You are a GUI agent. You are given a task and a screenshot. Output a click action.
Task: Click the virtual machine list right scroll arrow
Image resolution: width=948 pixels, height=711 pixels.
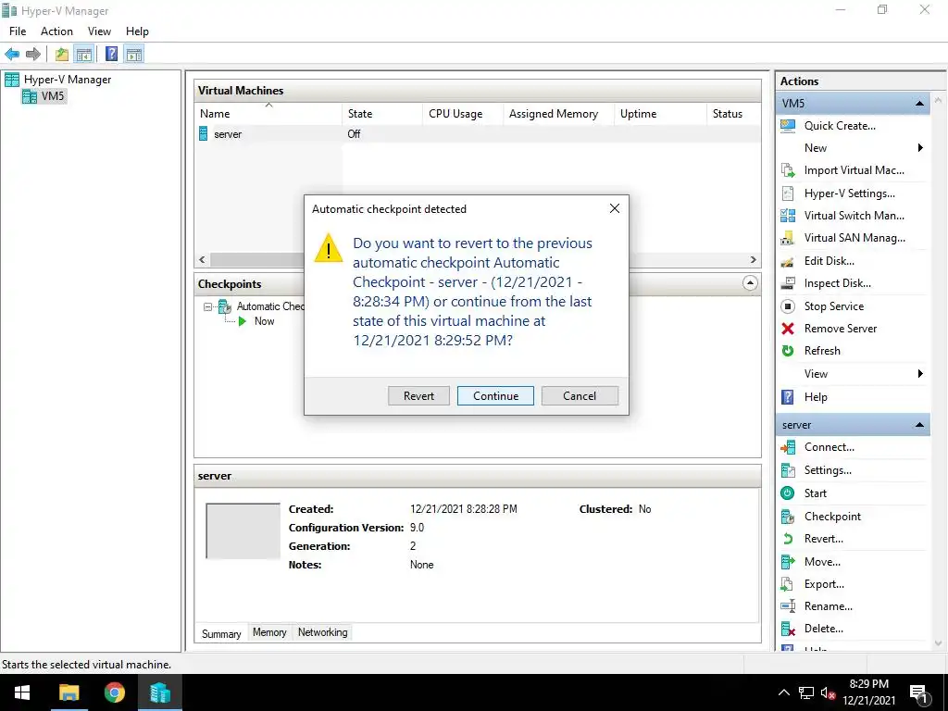(x=753, y=260)
